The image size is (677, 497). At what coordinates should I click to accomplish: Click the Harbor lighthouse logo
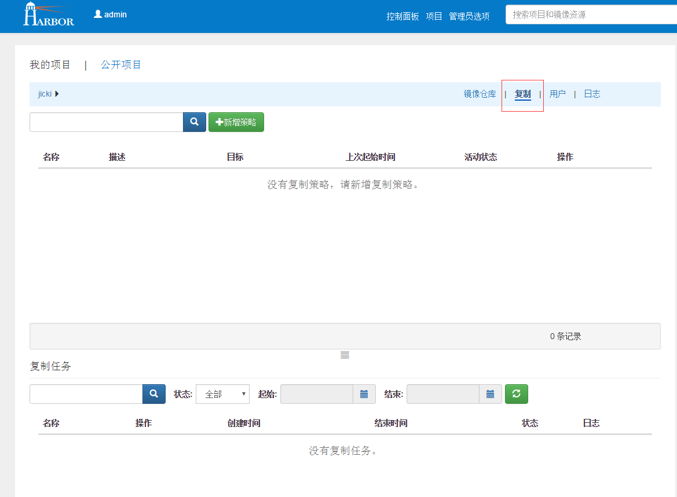tap(49, 14)
